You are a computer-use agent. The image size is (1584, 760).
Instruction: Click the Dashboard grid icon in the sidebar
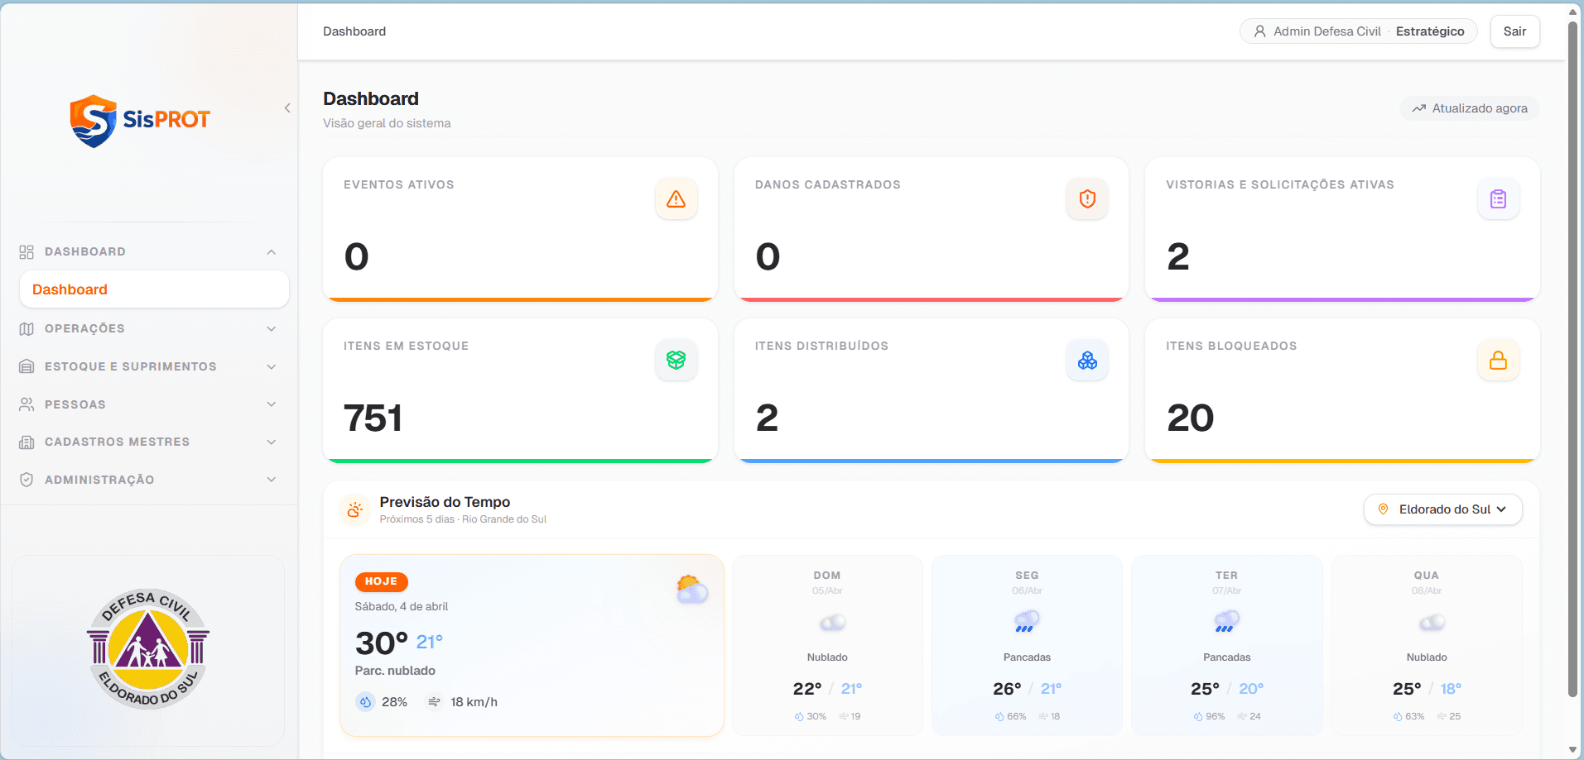(26, 252)
